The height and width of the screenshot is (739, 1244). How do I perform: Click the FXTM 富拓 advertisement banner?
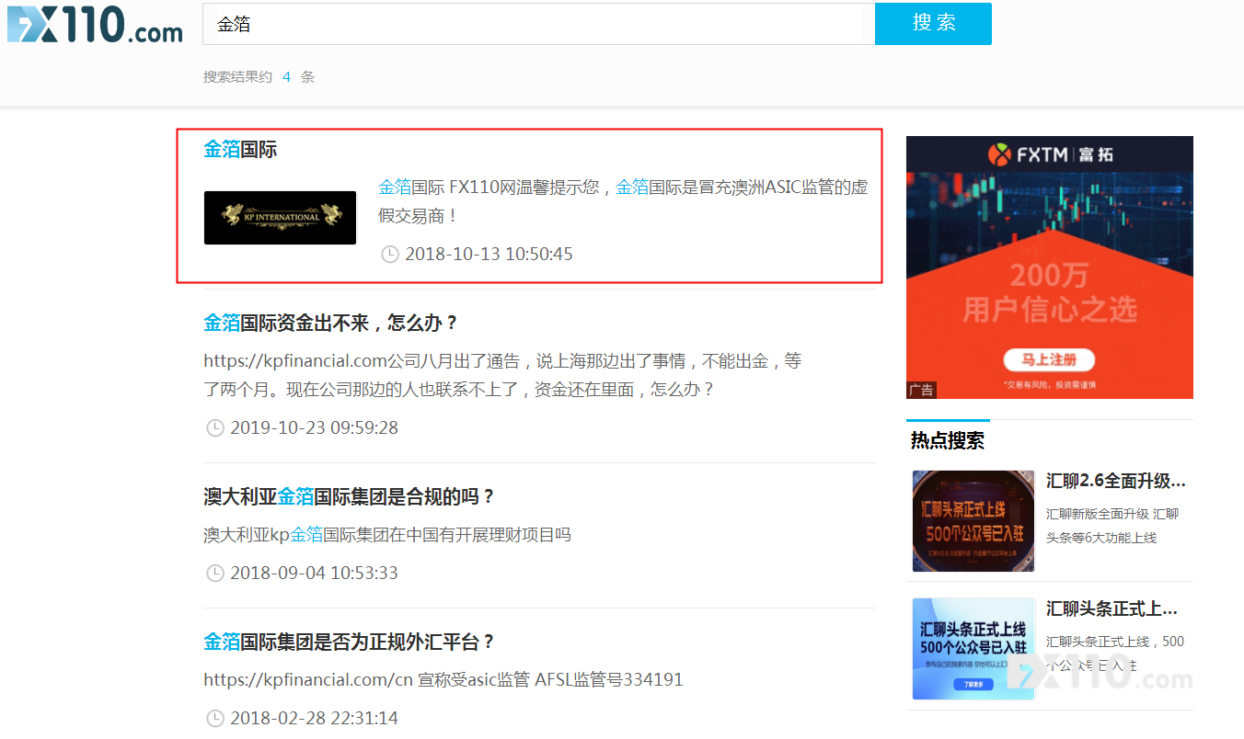pyautogui.click(x=1050, y=267)
